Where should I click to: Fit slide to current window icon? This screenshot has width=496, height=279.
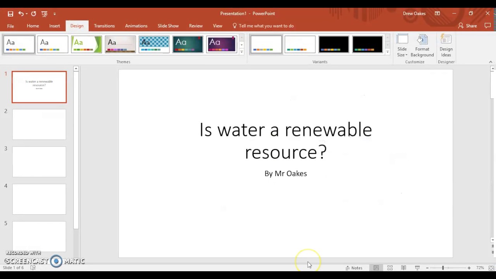pos(491,268)
